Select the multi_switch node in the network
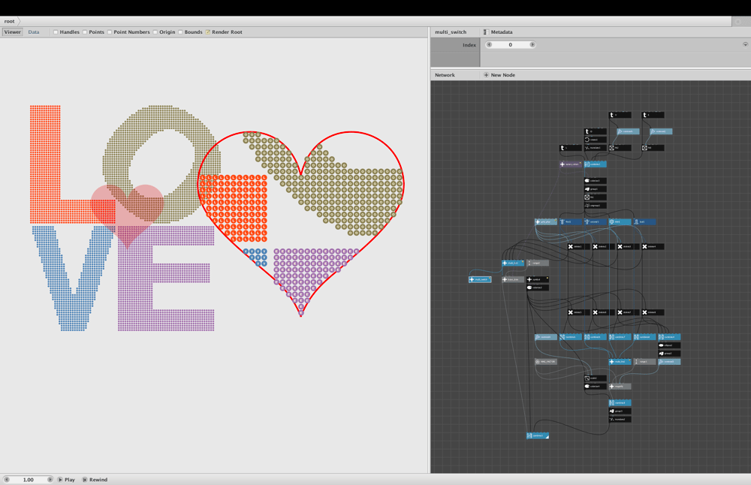The image size is (751, 485). [480, 279]
